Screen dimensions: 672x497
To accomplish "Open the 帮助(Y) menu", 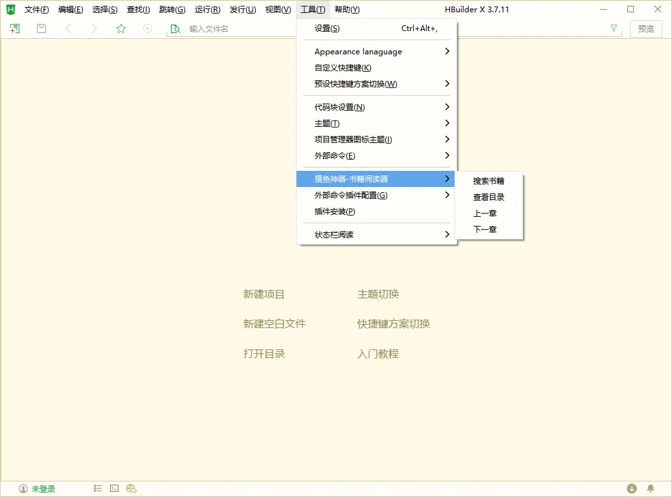I will point(347,10).
